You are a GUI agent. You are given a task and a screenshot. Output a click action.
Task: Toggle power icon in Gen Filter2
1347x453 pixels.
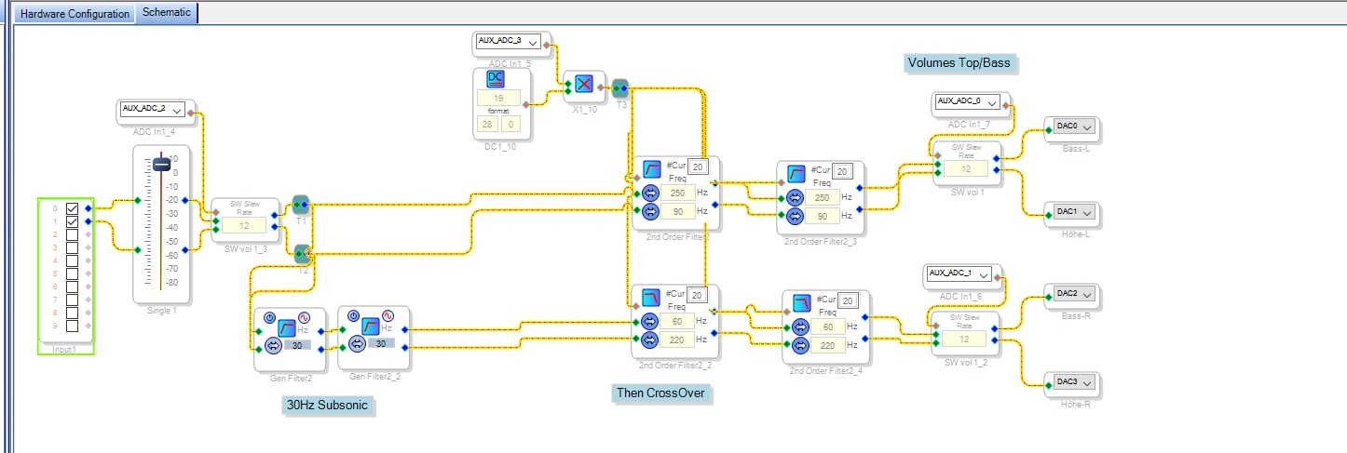[270, 316]
